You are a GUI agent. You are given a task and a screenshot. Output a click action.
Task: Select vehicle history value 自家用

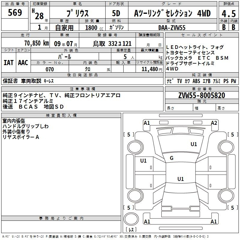coord(64,28)
